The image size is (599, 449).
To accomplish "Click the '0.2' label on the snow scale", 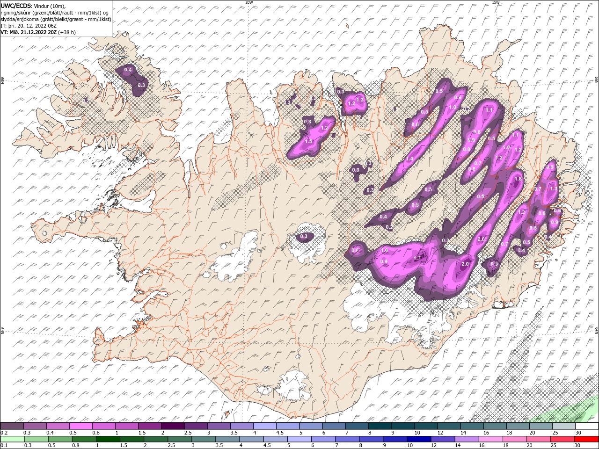I will point(4,432).
